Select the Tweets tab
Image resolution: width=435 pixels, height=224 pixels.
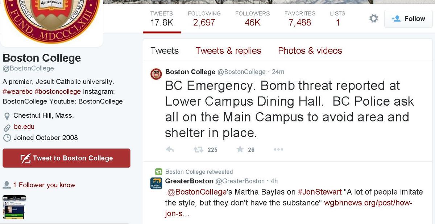coord(164,51)
